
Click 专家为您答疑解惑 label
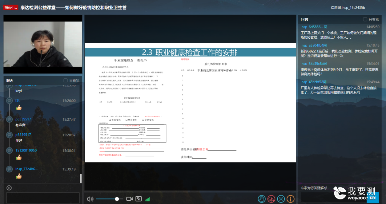314,188
